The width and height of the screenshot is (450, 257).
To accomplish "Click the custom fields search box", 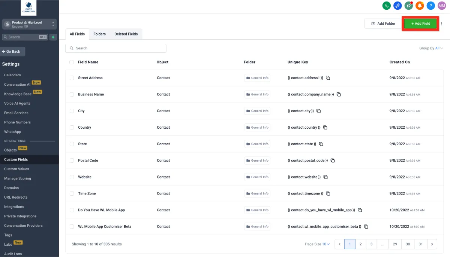I will point(116,48).
